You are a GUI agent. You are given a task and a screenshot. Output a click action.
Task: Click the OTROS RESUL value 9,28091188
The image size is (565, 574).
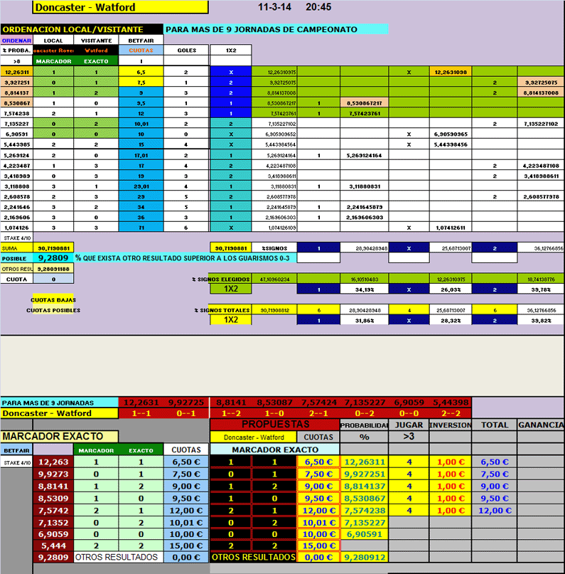(53, 269)
